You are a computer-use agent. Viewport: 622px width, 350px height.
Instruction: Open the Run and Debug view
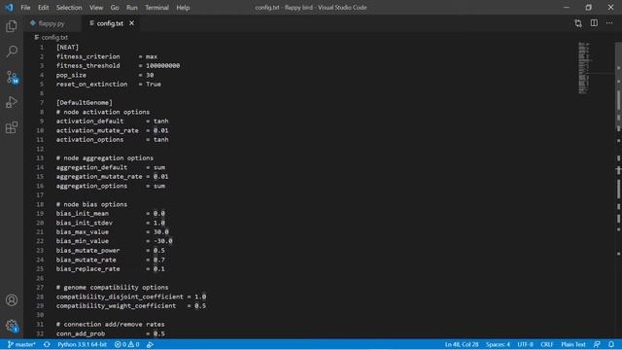[12, 102]
